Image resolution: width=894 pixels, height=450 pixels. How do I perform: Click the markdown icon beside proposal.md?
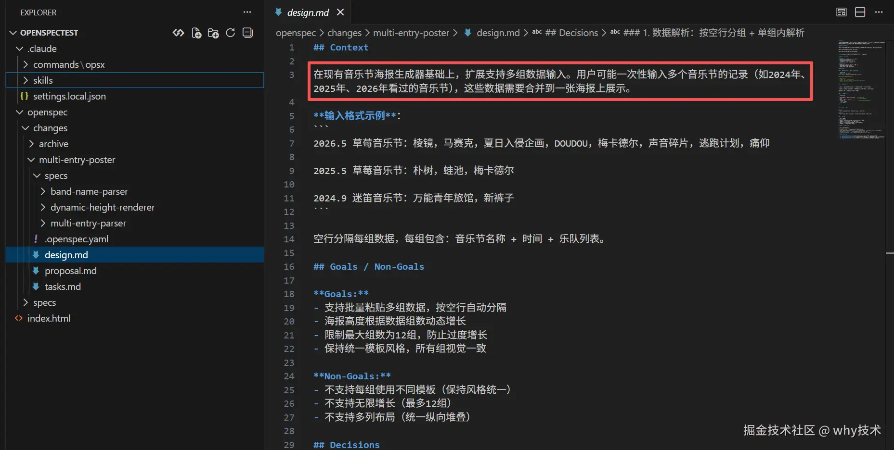(x=36, y=271)
